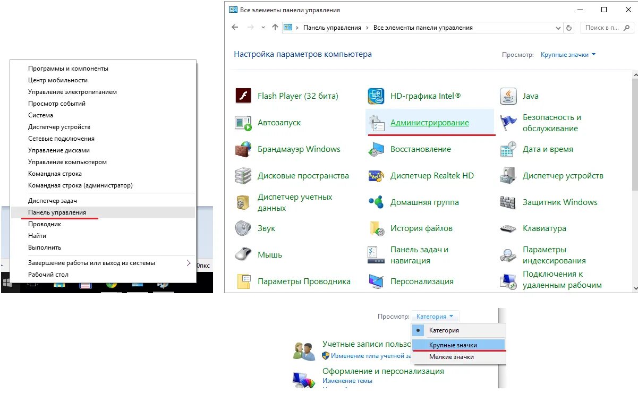The image size is (638, 393).
Task: Click Изменение типа учетной записи link
Action: tap(372, 356)
